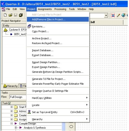Collapse the Compile Design task node

(11, 124)
